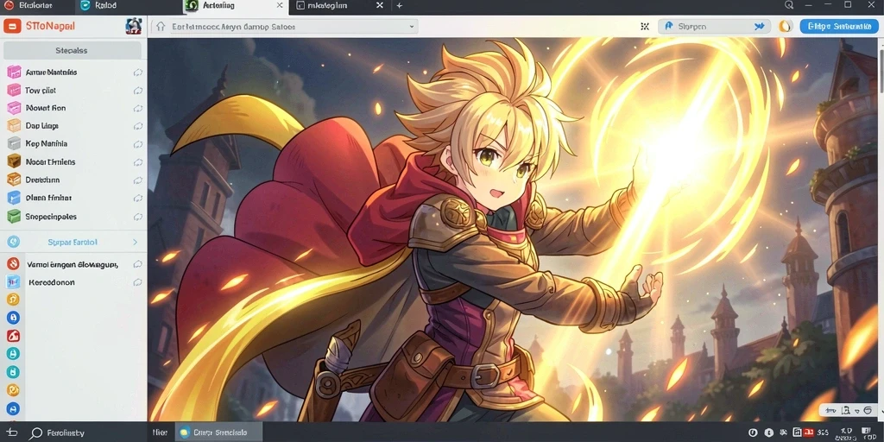The height and width of the screenshot is (442, 884).
Task: Expand the Syrpar Earotol section chevron
Action: tap(135, 242)
